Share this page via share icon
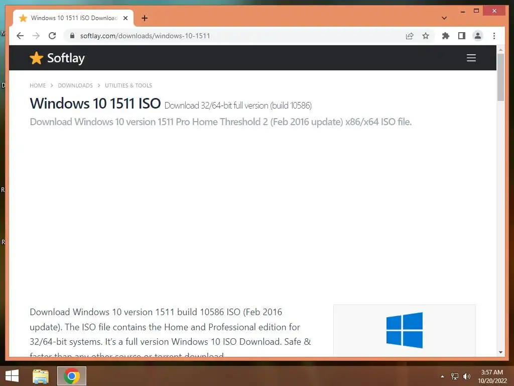The width and height of the screenshot is (514, 386). 410,36
